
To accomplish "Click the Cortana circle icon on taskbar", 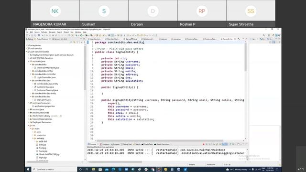I will click(x=80, y=169).
